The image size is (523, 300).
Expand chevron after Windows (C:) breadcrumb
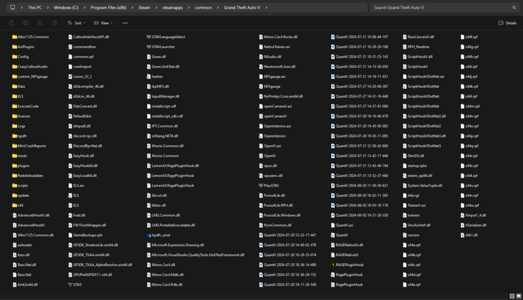84,7
